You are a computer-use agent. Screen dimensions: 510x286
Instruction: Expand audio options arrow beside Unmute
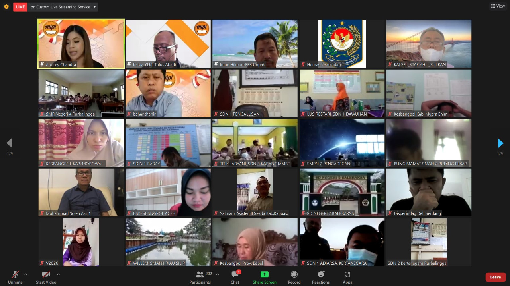click(26, 274)
